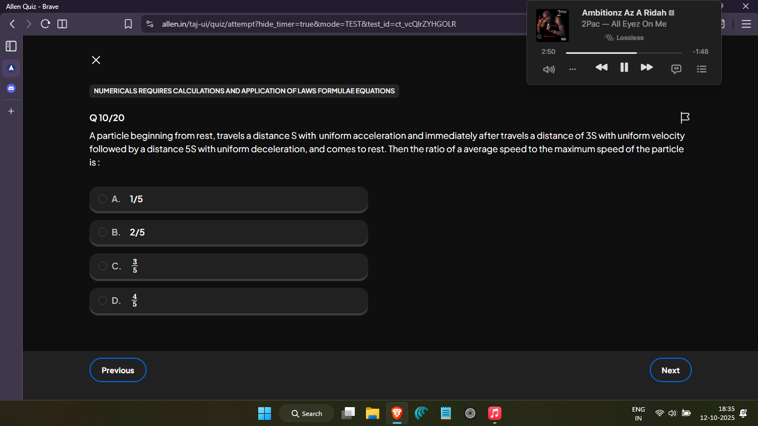The image size is (758, 426).
Task: Bookmark this page using the bookmark icon
Action: (x=128, y=24)
